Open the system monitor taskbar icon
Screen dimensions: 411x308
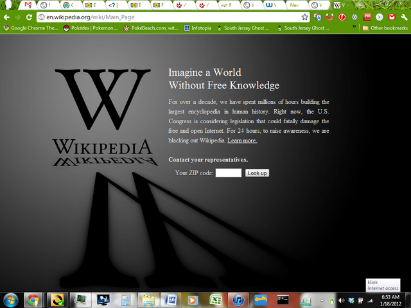click(80, 300)
